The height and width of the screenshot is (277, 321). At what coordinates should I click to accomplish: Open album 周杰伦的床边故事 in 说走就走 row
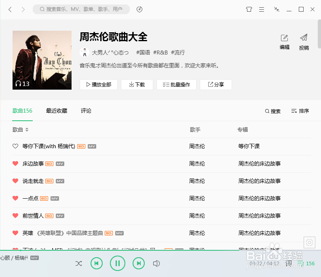click(x=260, y=181)
